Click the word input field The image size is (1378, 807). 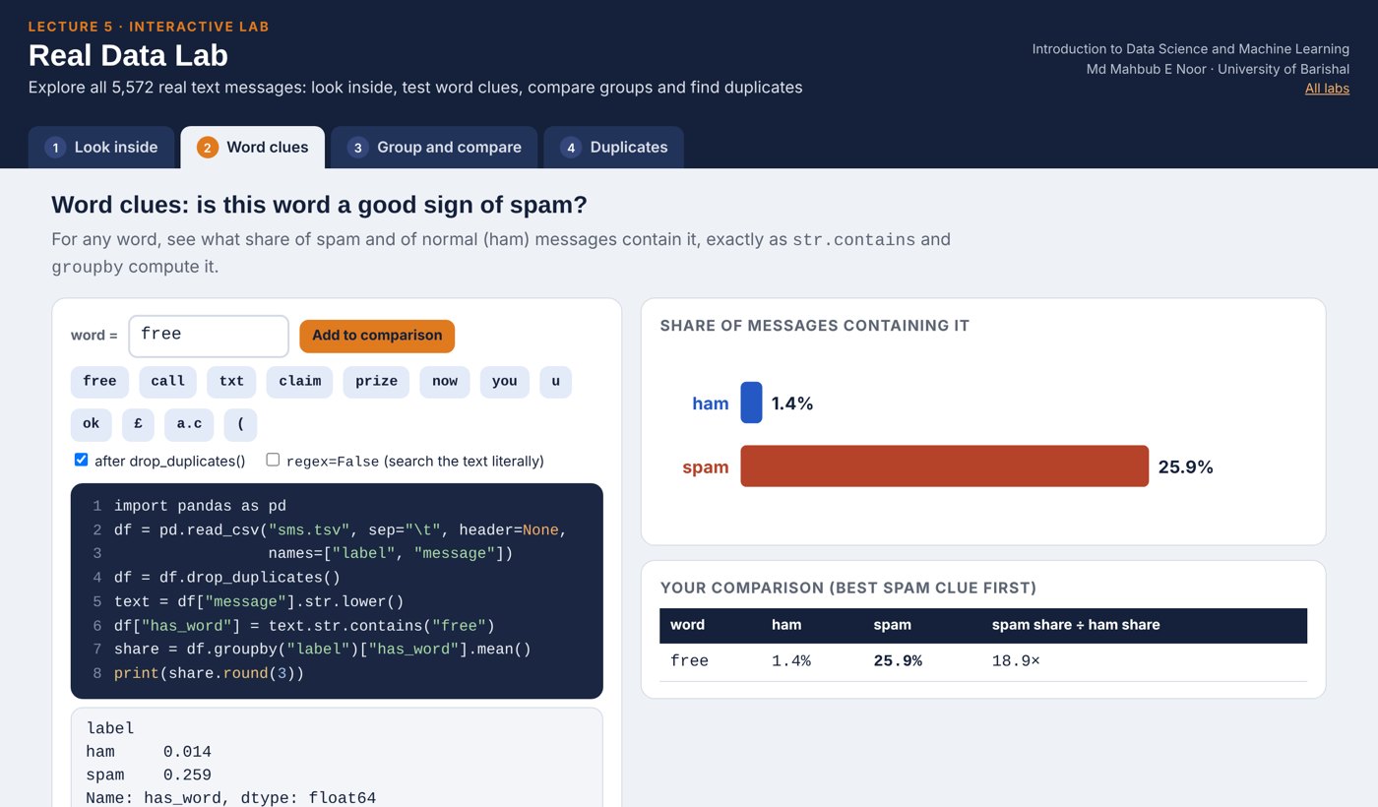click(209, 336)
